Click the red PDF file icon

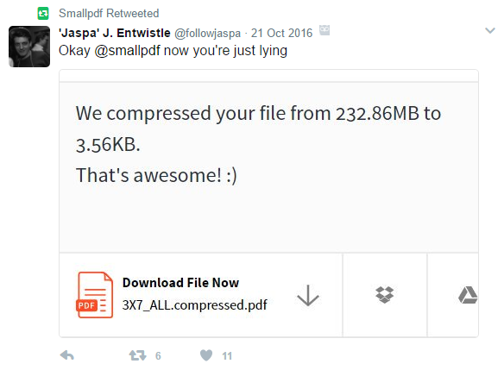coord(95,295)
